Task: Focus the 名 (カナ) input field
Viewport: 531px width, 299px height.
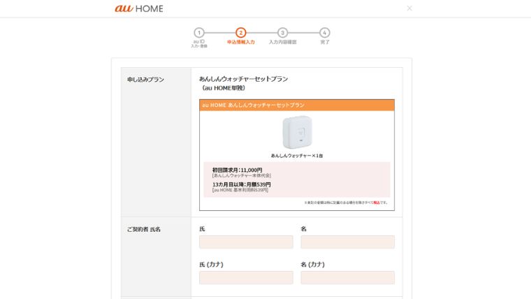Action: pyautogui.click(x=348, y=277)
